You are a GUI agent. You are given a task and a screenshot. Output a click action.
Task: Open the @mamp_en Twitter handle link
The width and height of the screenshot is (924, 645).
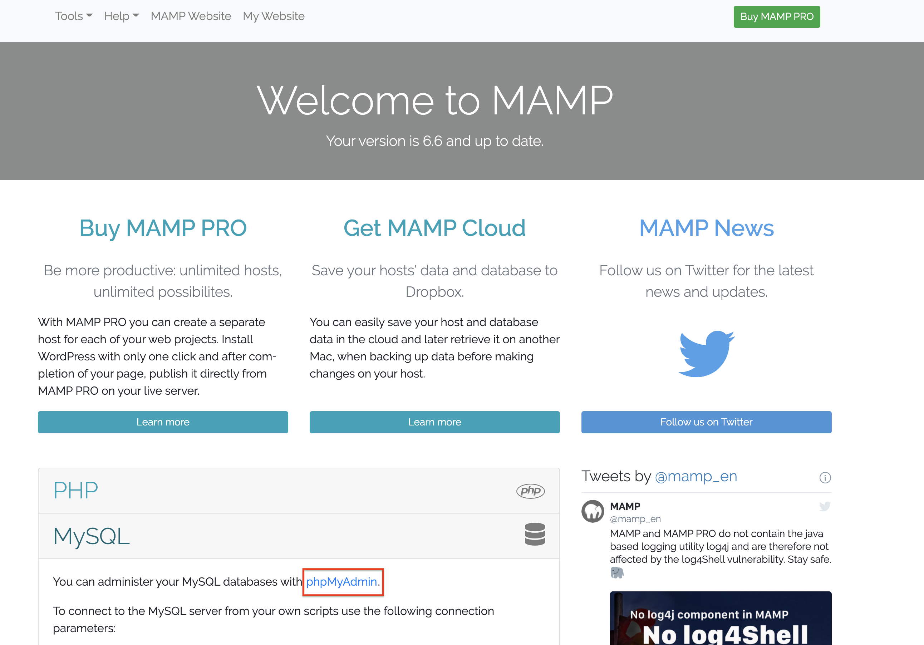(x=696, y=476)
